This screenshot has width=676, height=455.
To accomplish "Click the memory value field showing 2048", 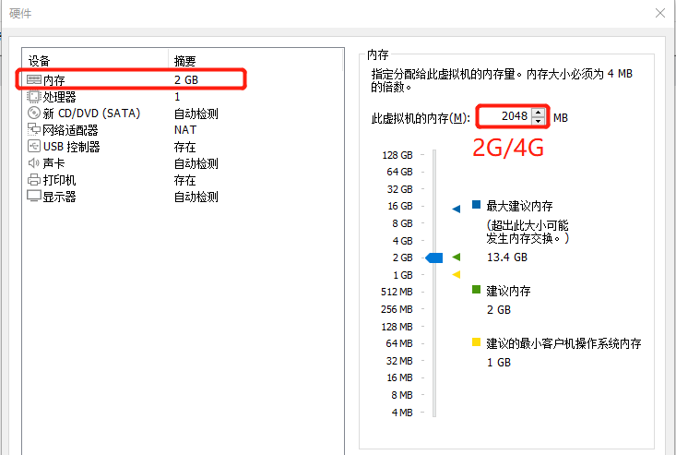I will (x=504, y=116).
